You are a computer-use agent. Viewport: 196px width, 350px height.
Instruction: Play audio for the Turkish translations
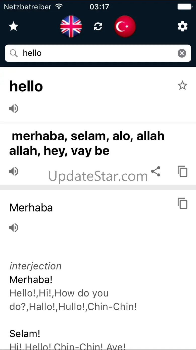tap(14, 171)
